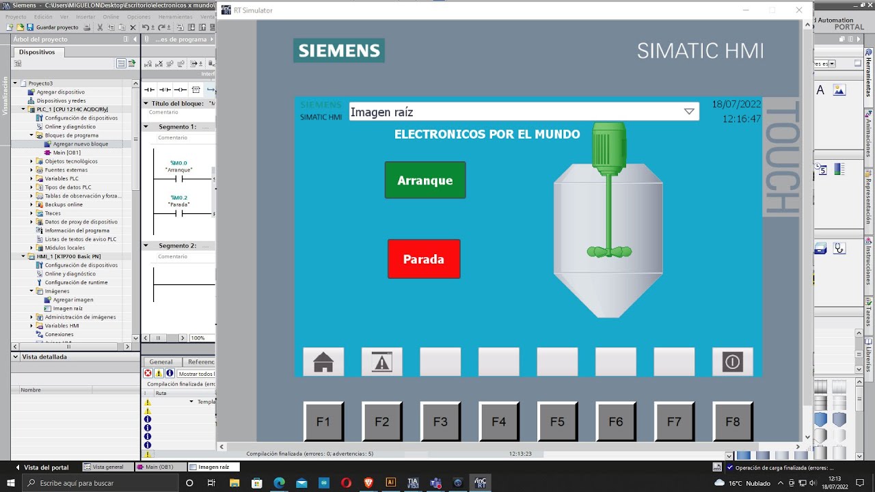Open the Windows Start menu

point(11,483)
